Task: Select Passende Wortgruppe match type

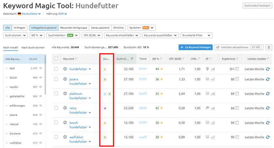Action: pyautogui.click(x=73, y=28)
